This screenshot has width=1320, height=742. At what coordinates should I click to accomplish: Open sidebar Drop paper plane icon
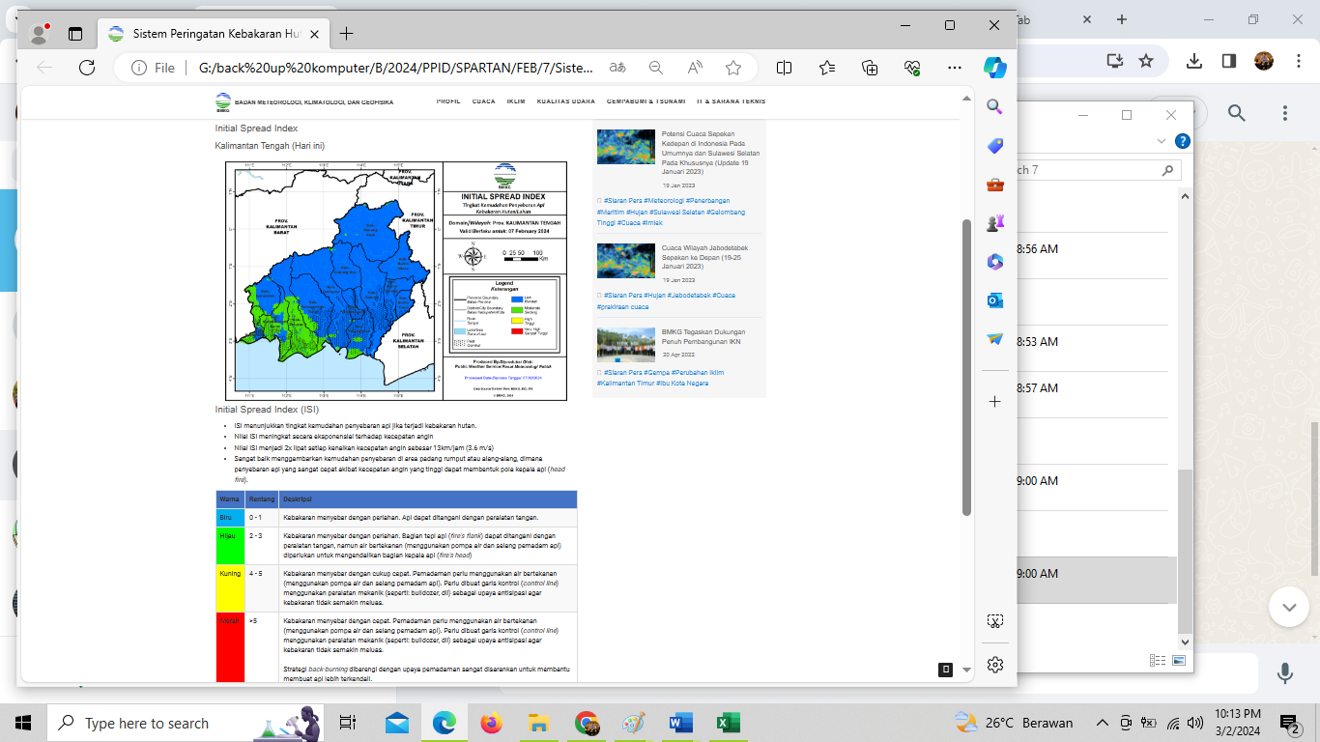[995, 339]
